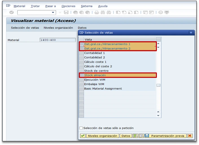Click the Next Page icon

pos(130,12)
